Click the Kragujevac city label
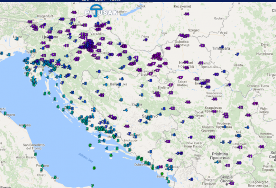Screen dimensions: 276x188 point(213,108)
